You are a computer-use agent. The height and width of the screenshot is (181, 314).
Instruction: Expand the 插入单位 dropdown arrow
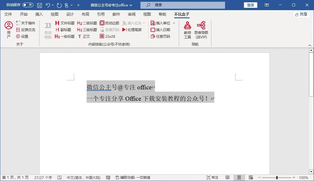coord(174,23)
